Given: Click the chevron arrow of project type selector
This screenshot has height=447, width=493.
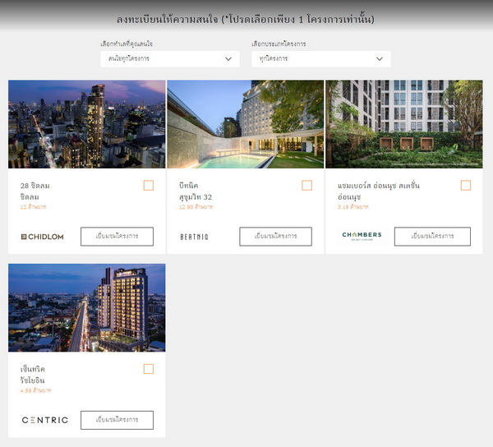Looking at the screenshot, I should point(380,59).
